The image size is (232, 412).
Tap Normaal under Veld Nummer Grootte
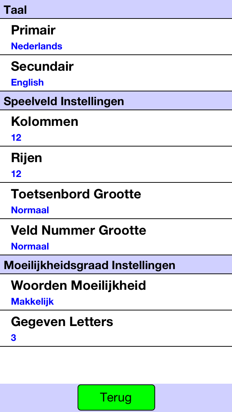click(30, 247)
